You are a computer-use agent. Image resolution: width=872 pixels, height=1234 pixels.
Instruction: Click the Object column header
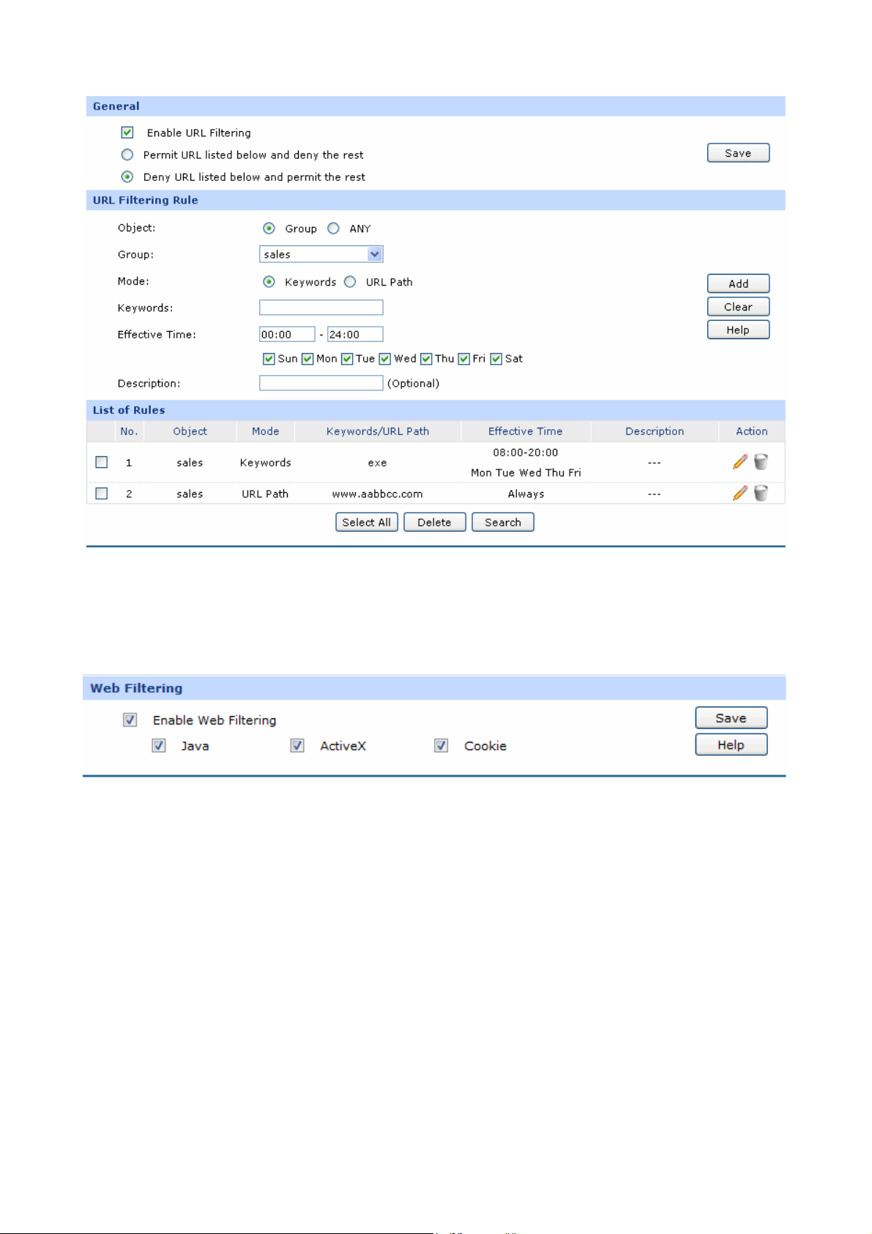coord(190,431)
